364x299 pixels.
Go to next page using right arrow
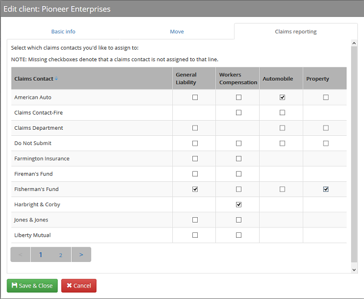(81, 255)
